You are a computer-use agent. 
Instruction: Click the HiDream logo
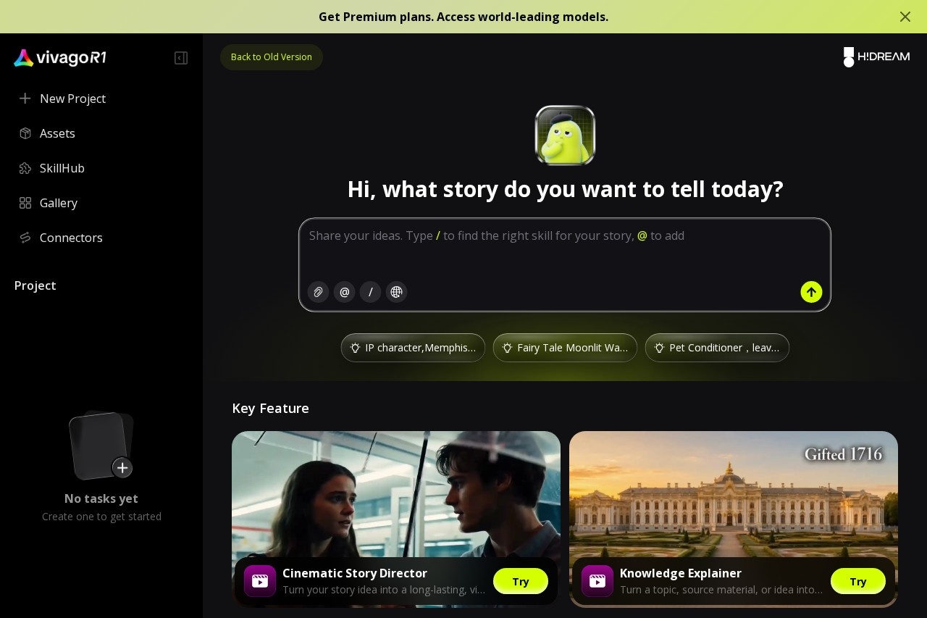click(x=876, y=57)
